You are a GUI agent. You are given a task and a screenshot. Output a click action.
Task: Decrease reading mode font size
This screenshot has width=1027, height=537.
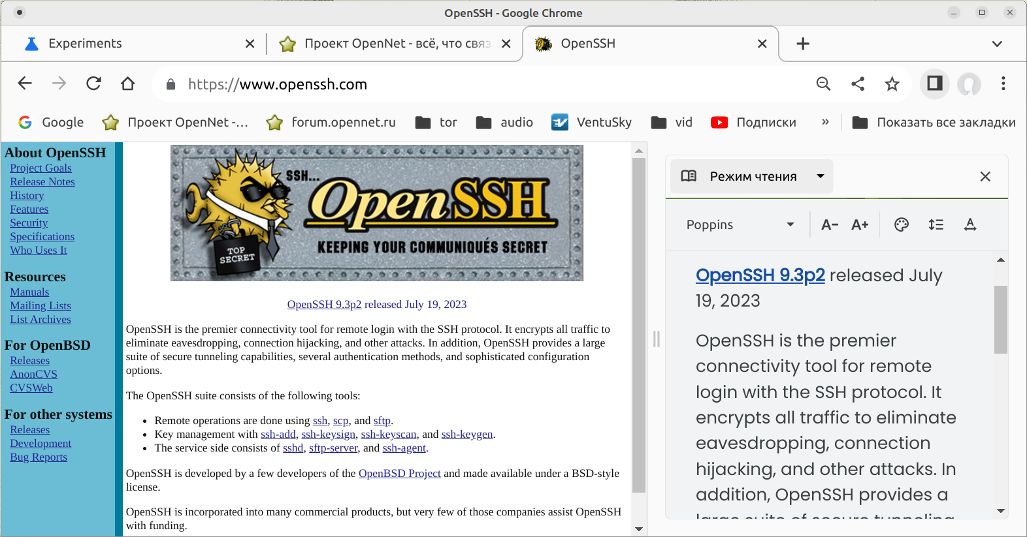click(x=830, y=224)
